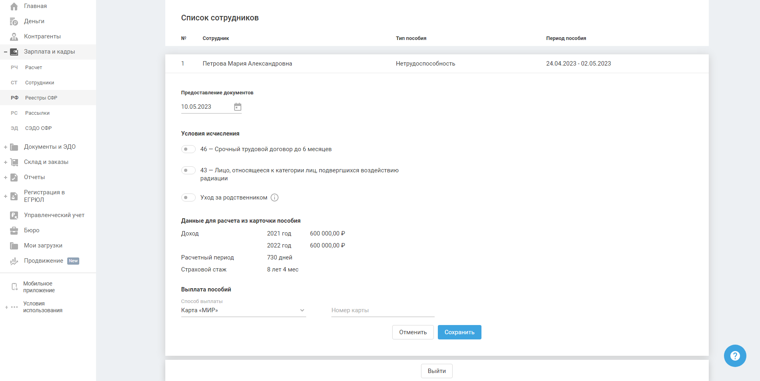The height and width of the screenshot is (381, 760).
Task: Open the Расчет submenu item
Action: [34, 68]
